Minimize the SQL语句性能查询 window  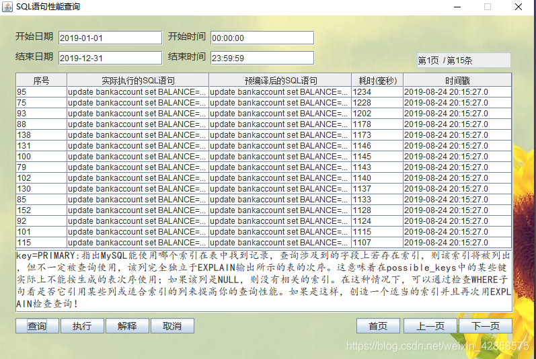click(x=457, y=7)
